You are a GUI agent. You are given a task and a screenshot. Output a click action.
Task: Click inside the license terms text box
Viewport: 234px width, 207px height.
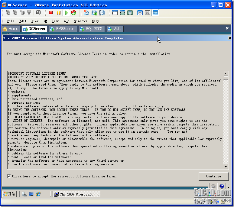(x=115, y=120)
